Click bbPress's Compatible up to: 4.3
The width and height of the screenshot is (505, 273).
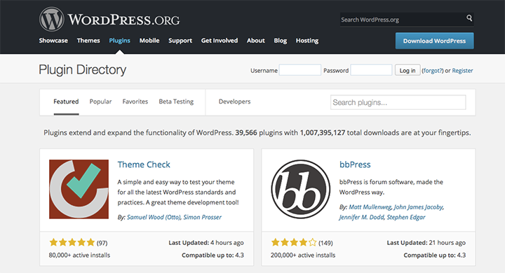pyautogui.click(x=434, y=255)
